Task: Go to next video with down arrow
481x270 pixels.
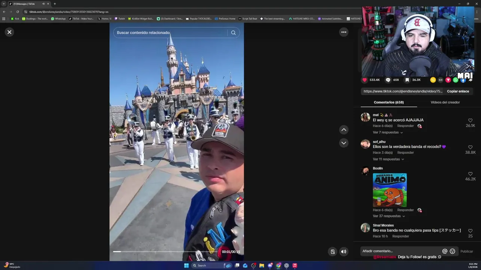Action: pyautogui.click(x=343, y=143)
